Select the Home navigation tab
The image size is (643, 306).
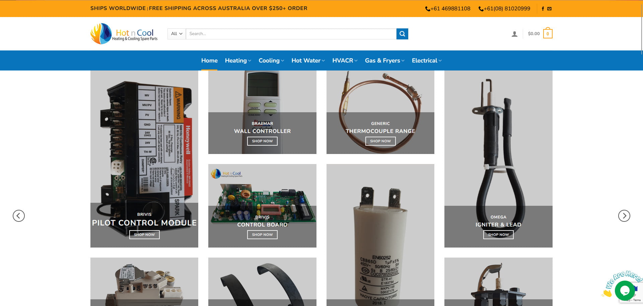pos(209,60)
